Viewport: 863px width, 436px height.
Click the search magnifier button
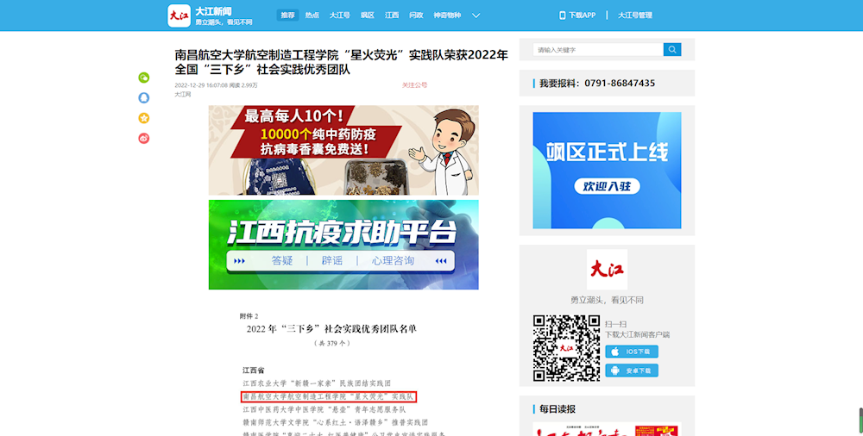(672, 50)
